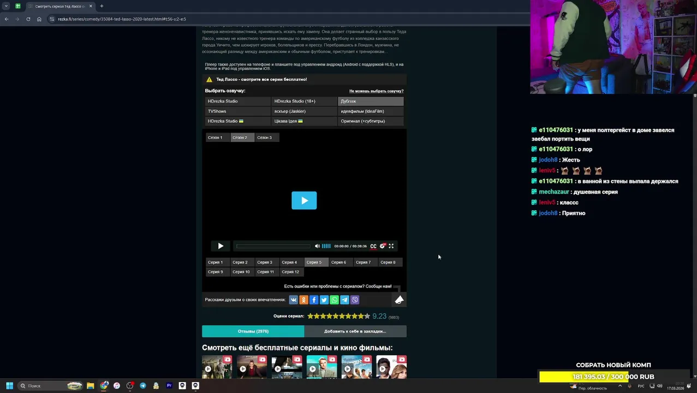Image resolution: width=697 pixels, height=393 pixels.
Task: Choose the Цікава Ідея voiceover
Action: pyautogui.click(x=304, y=121)
